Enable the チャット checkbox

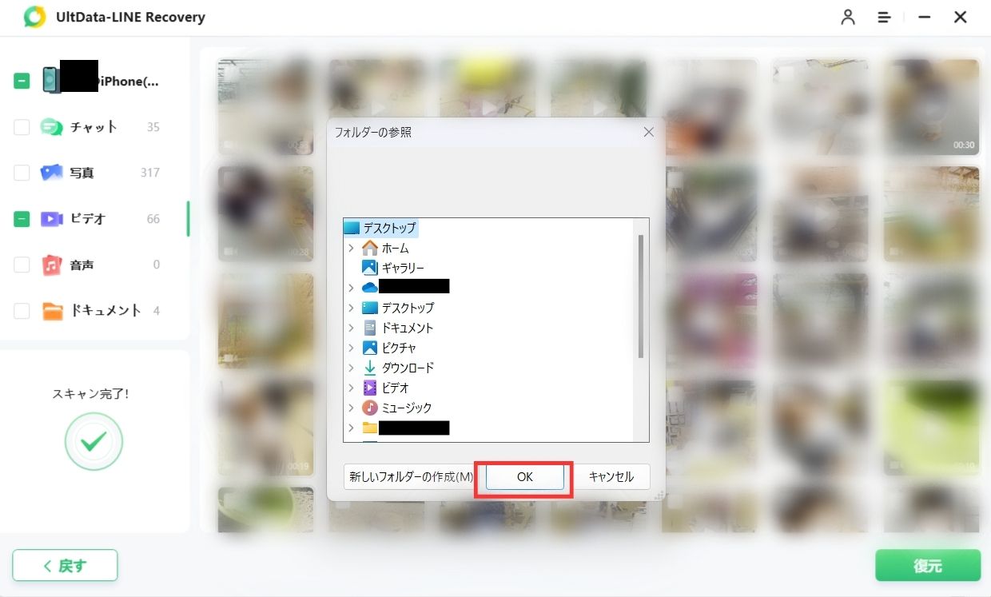22,127
